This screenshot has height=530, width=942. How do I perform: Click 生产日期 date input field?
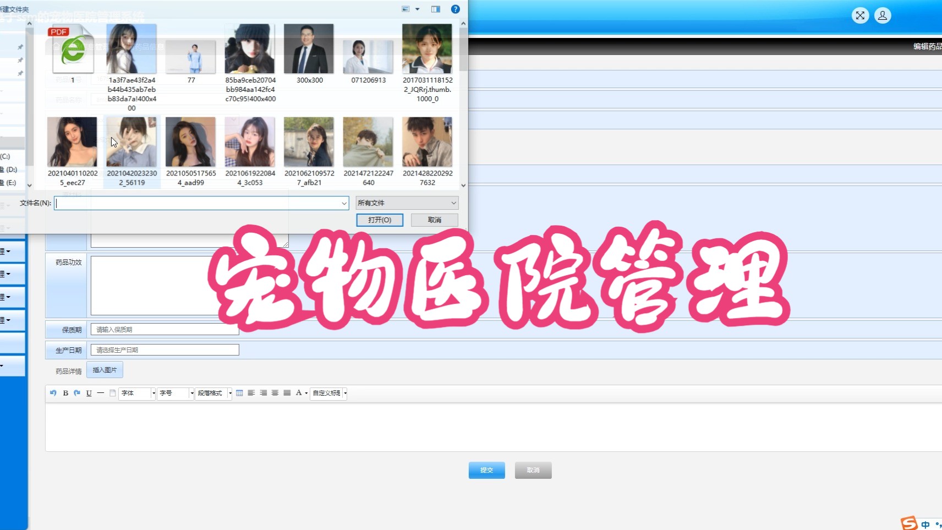pos(165,349)
